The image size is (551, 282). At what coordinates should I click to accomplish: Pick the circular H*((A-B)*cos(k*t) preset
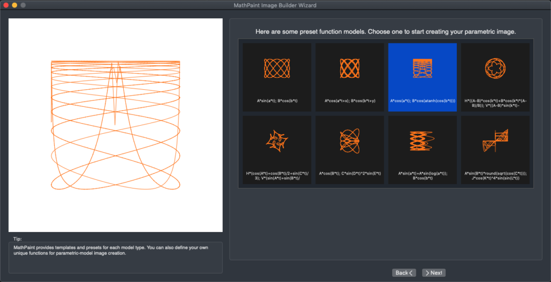point(495,77)
